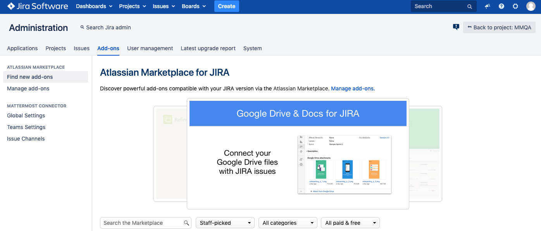The height and width of the screenshot is (231, 541).
Task: Expand the Dashboards dropdown menu
Action: pos(94,6)
